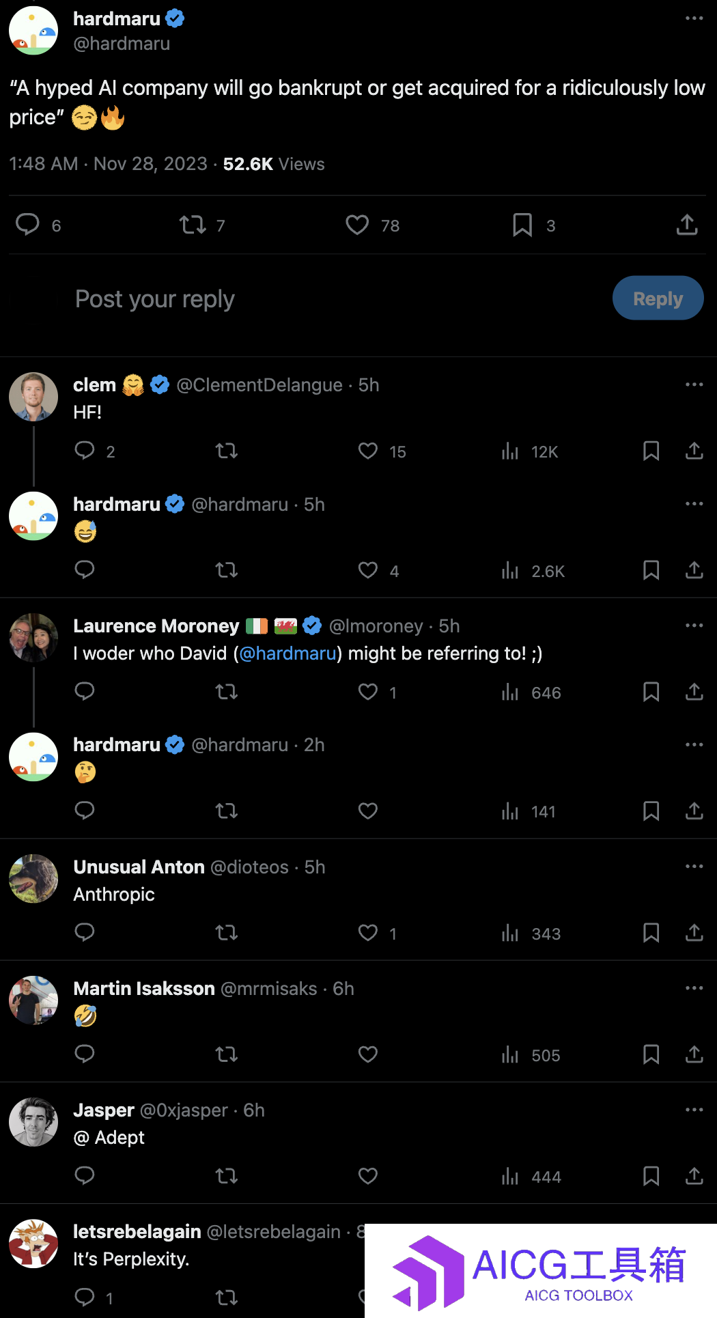View the 52.6K Views count
This screenshot has height=1318, width=717.
274,164
